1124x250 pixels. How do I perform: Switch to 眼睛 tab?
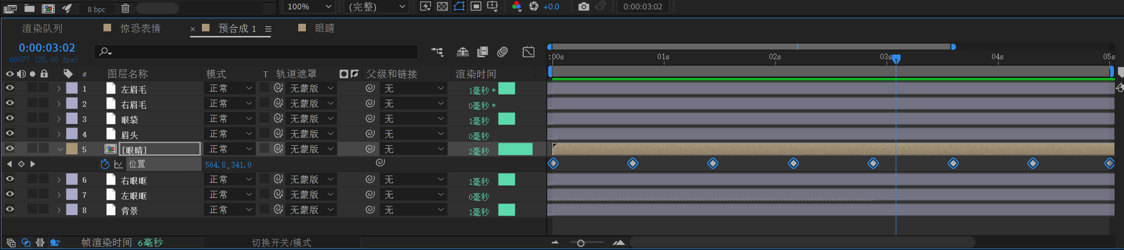click(x=325, y=28)
